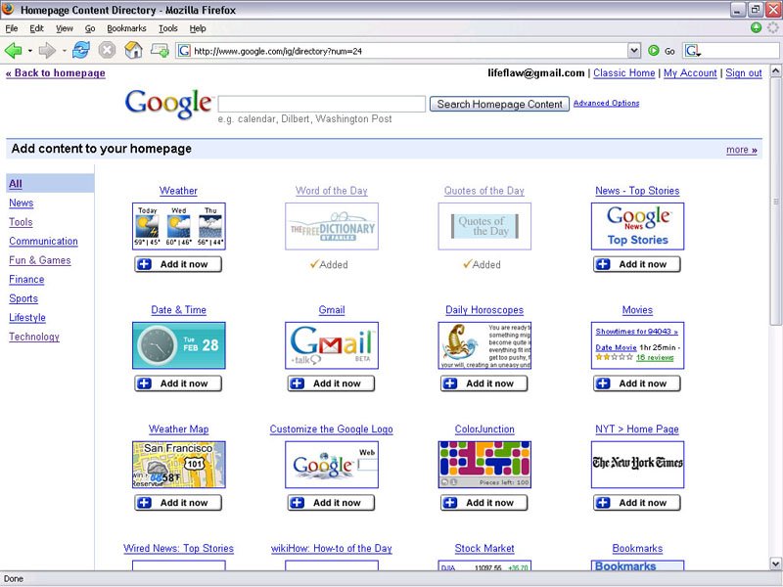The width and height of the screenshot is (783, 587).
Task: Select the Finance category
Action: coord(26,279)
